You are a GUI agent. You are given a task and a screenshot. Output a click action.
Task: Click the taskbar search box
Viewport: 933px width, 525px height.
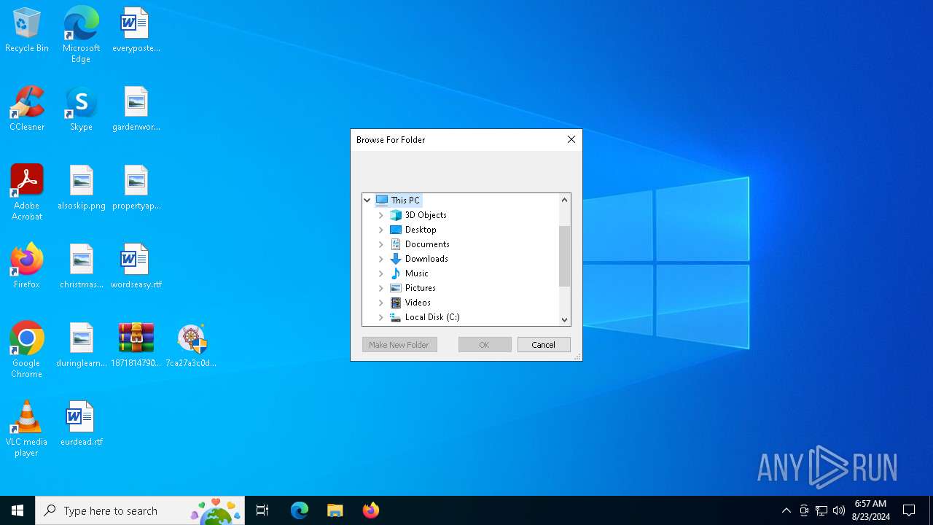tap(140, 510)
